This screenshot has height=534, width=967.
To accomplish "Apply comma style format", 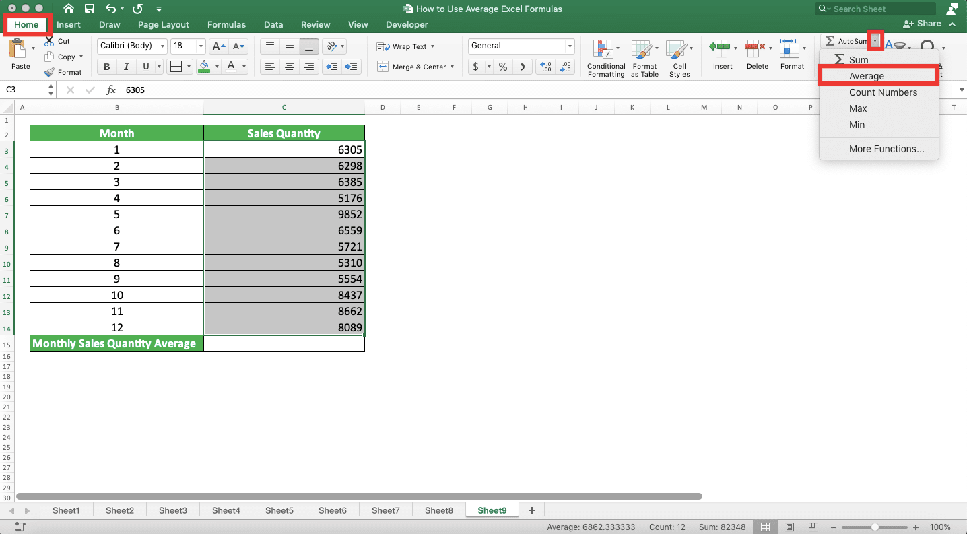I will [x=523, y=67].
